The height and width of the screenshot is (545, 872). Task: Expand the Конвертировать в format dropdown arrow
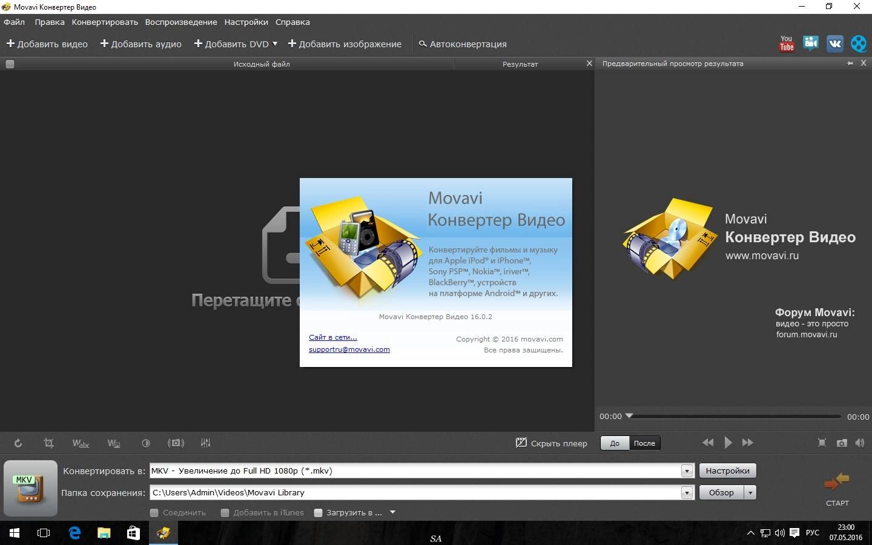687,471
